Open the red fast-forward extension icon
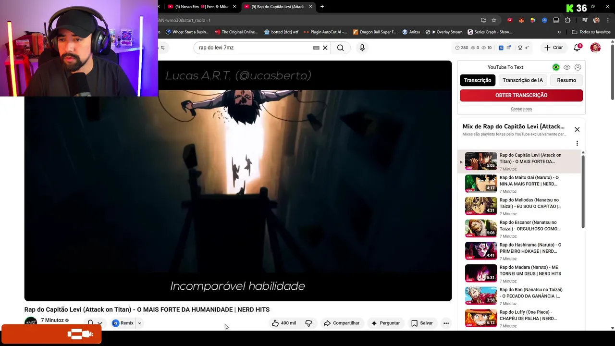Screen dimensions: 615x346 (510, 20)
